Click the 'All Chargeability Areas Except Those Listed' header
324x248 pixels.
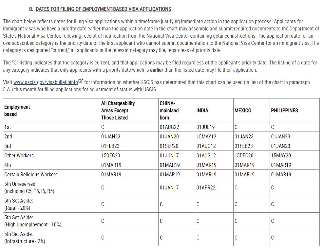pos(118,110)
